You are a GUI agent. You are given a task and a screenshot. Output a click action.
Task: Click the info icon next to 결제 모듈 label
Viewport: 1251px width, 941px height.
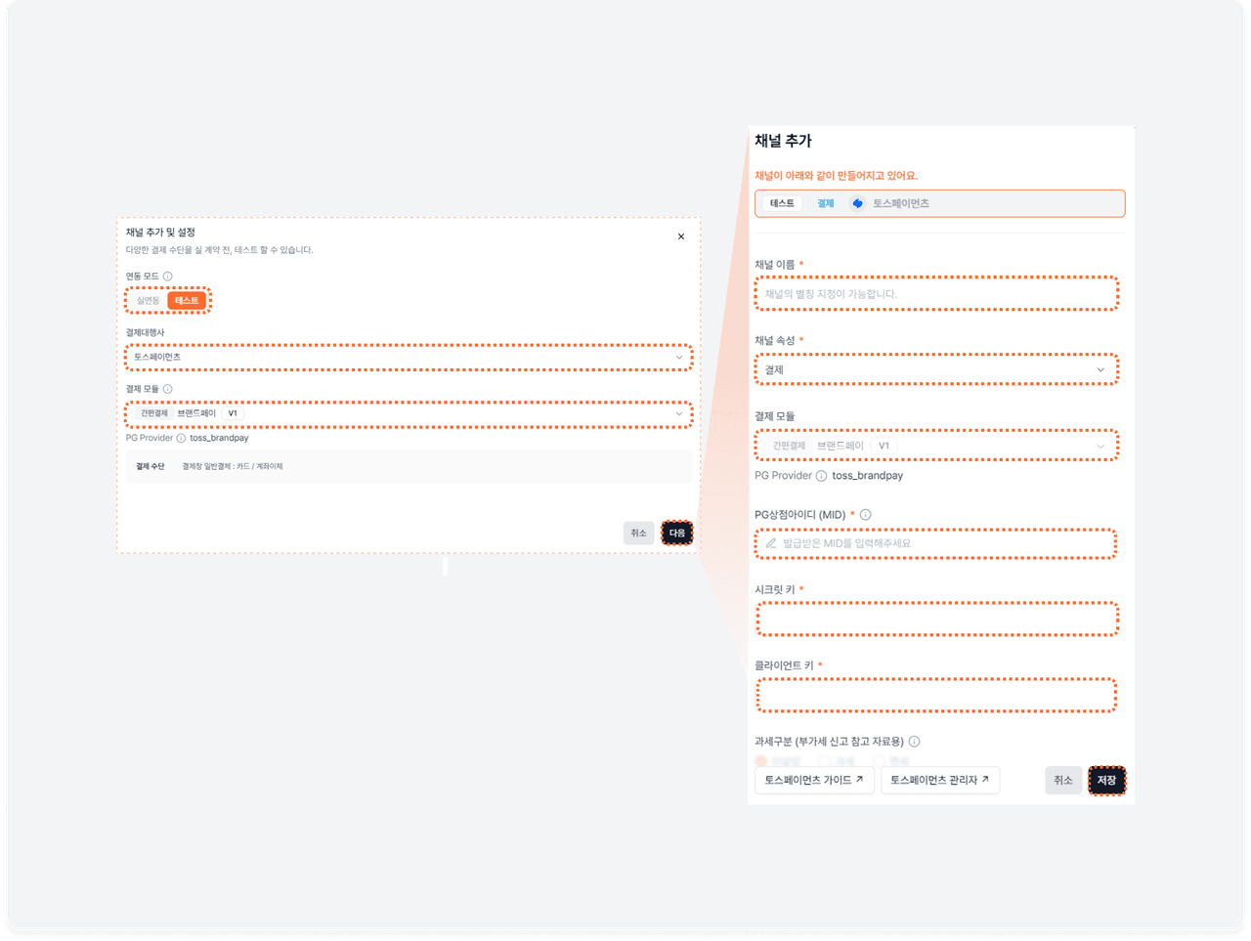click(168, 389)
